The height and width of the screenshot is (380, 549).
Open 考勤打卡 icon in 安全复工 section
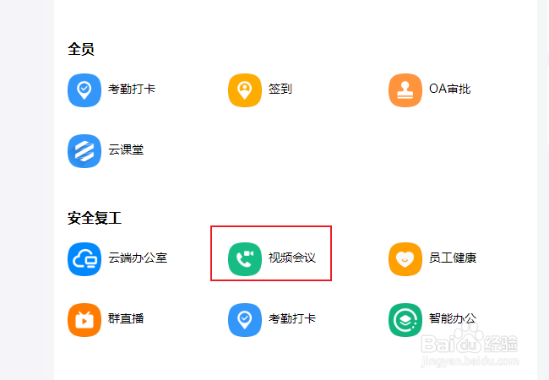coord(245,320)
